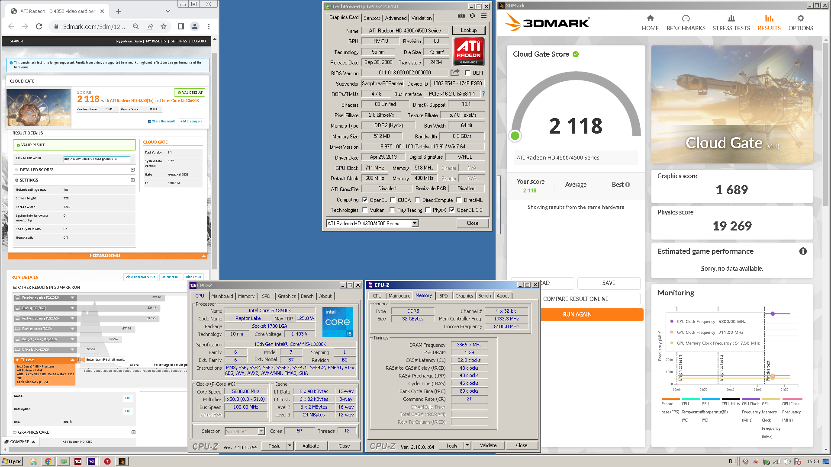The image size is (831, 467).
Task: Reload the 3dmark.com page
Action: pos(39,26)
